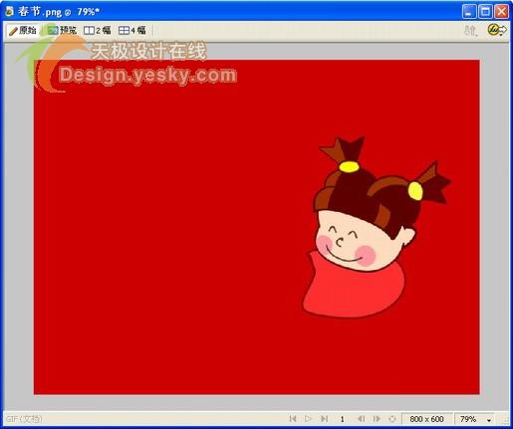
Task: Click the loop animation icon
Action: 392,419
